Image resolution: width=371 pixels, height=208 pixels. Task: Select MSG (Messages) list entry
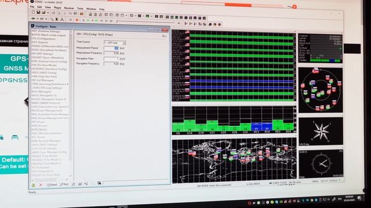41,91
